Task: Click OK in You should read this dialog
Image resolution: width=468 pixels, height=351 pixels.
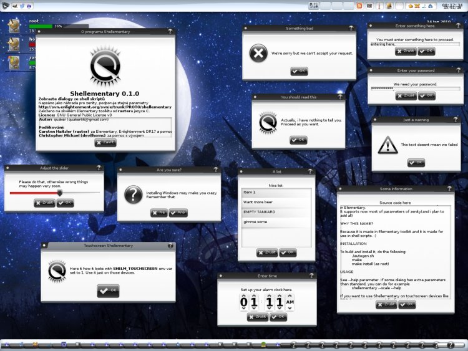Action: pyautogui.click(x=298, y=140)
